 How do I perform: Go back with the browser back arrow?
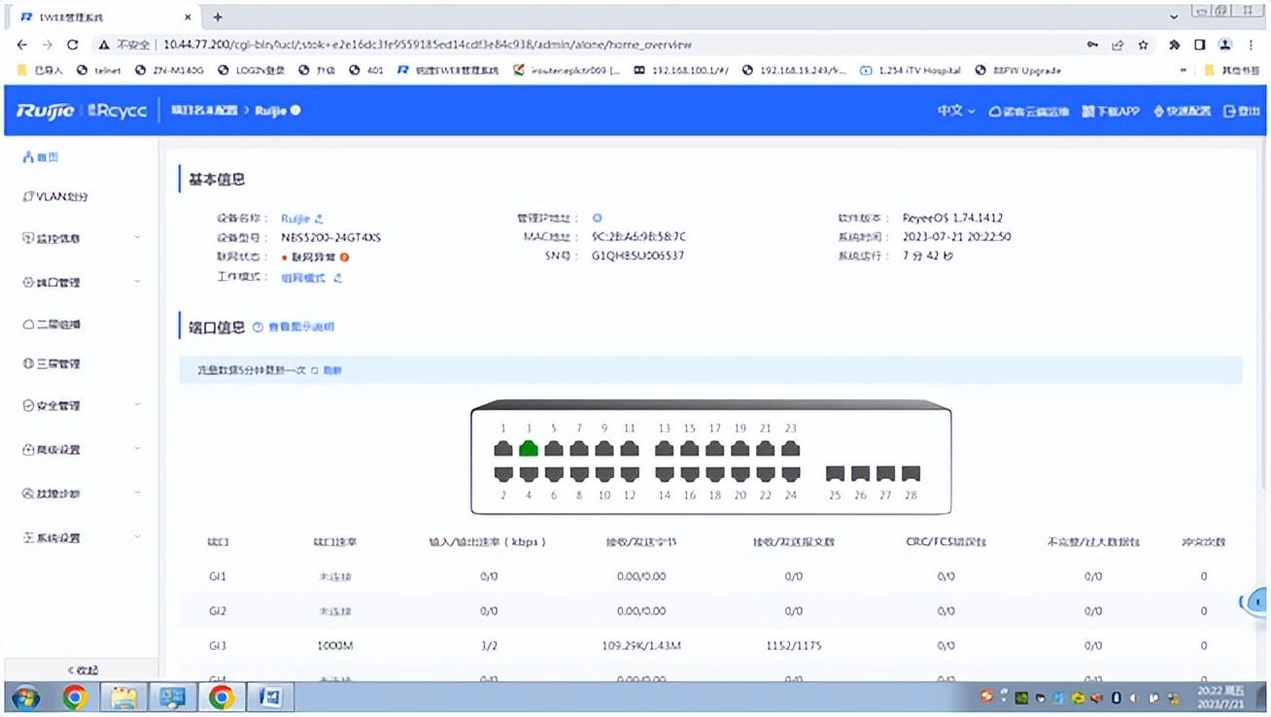coord(22,45)
